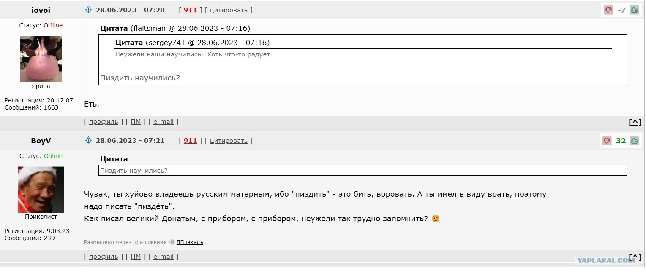Image resolution: width=646 pixels, height=273 pixels.
Task: Click thumbs-up icon on iovoi's post
Action: (634, 10)
